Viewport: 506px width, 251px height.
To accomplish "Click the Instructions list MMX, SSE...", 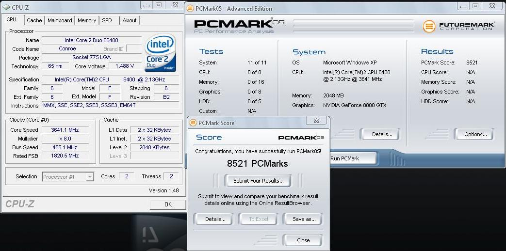I will click(x=110, y=105).
